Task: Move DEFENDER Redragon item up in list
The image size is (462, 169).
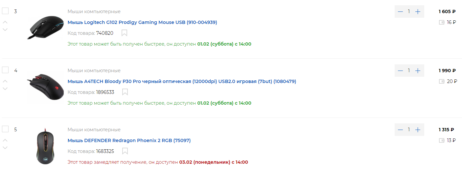Action: point(5,140)
